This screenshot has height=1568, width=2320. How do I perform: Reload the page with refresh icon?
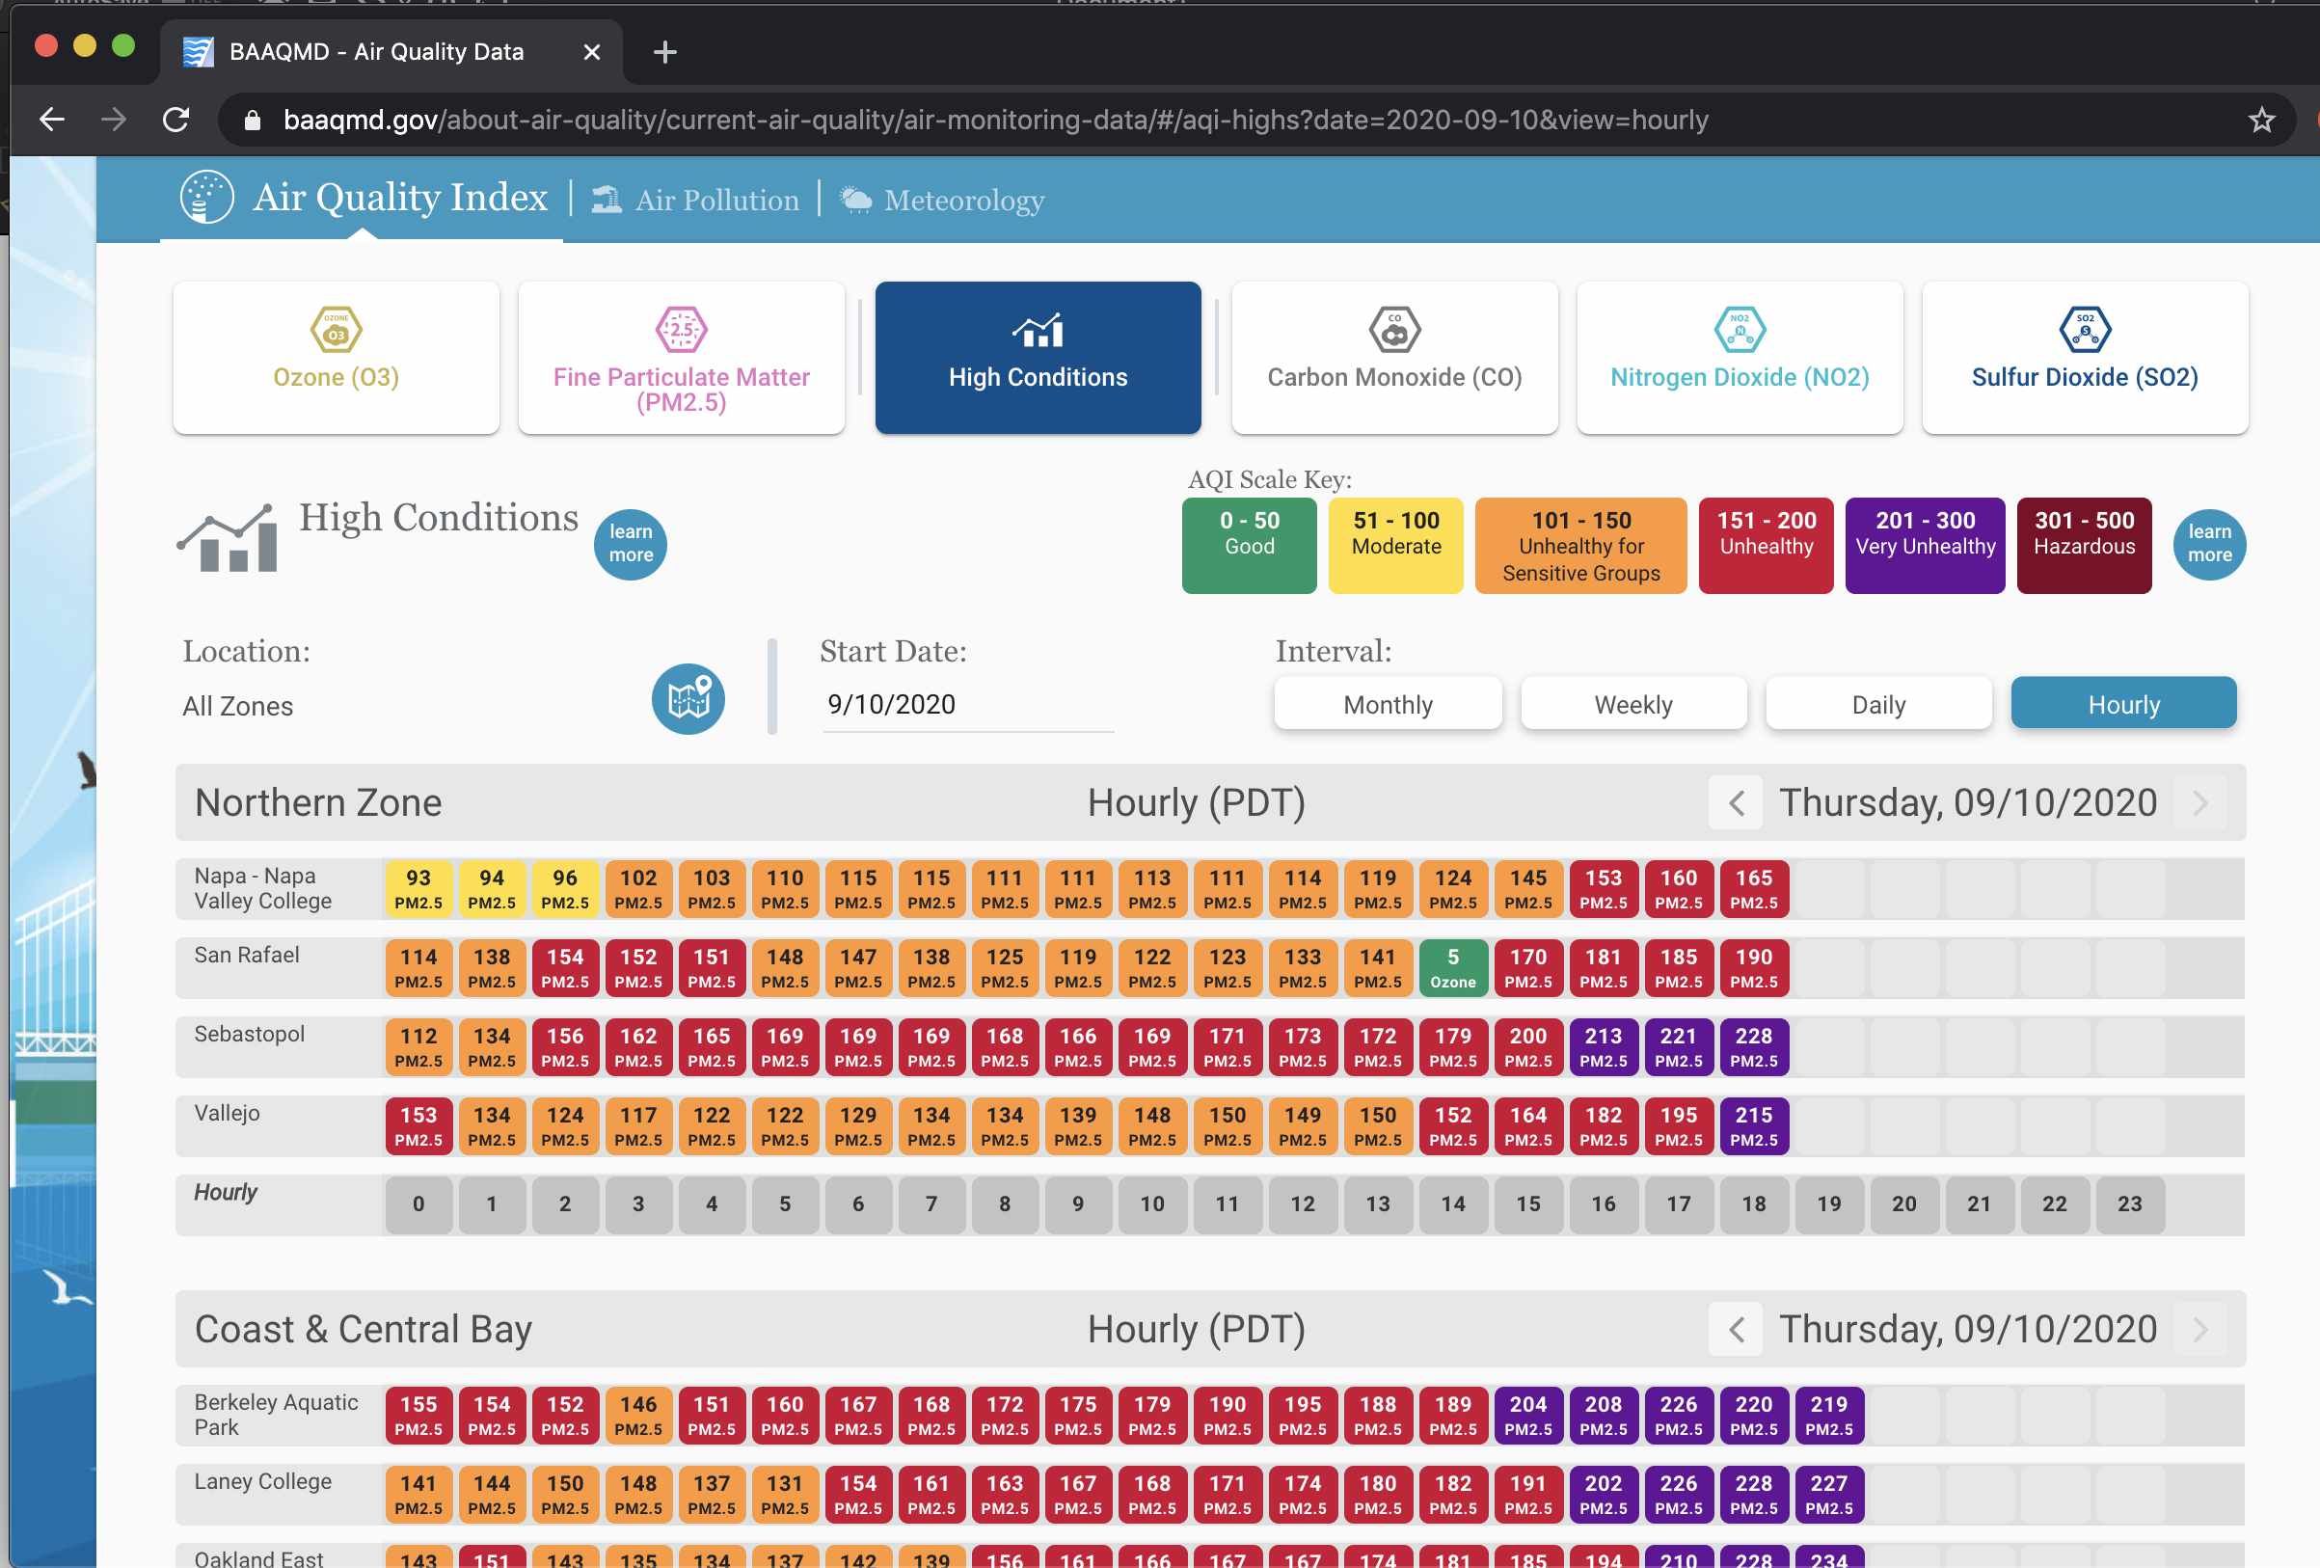pyautogui.click(x=176, y=121)
